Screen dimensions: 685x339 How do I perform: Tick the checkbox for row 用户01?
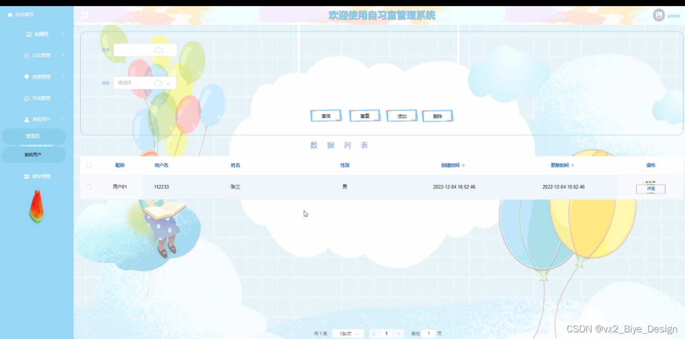pyautogui.click(x=89, y=187)
